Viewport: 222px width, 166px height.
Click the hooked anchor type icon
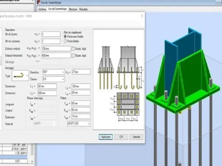point(19,76)
